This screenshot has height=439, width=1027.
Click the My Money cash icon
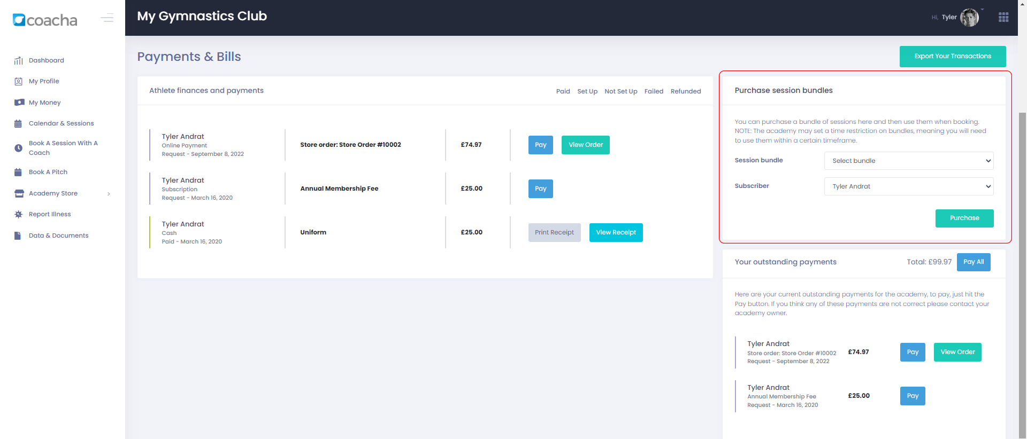(x=19, y=103)
